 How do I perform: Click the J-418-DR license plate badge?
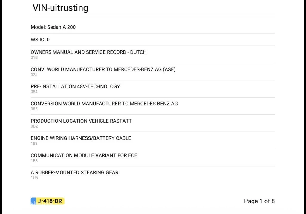(48, 201)
